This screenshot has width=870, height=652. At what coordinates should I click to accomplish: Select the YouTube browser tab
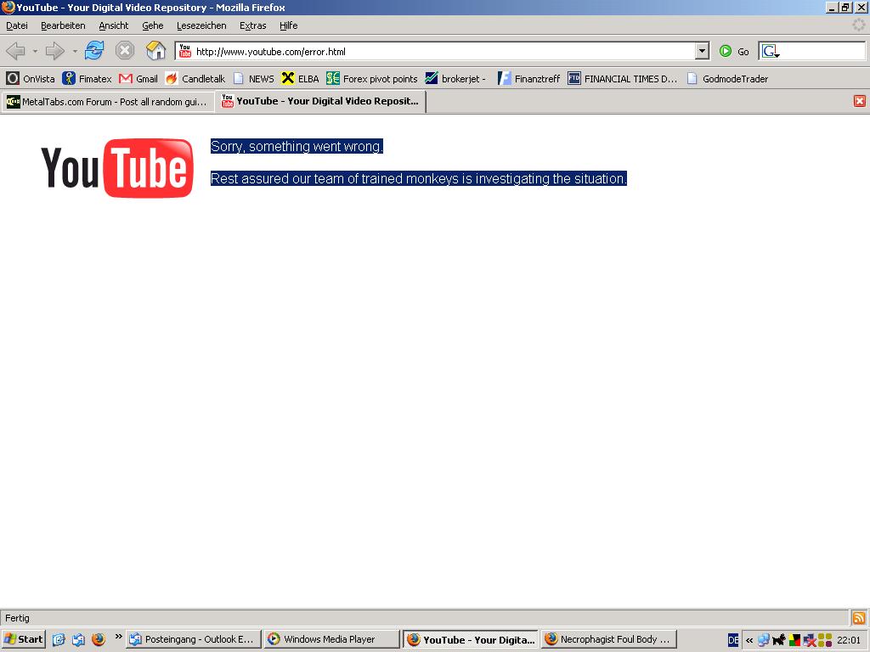tap(320, 102)
